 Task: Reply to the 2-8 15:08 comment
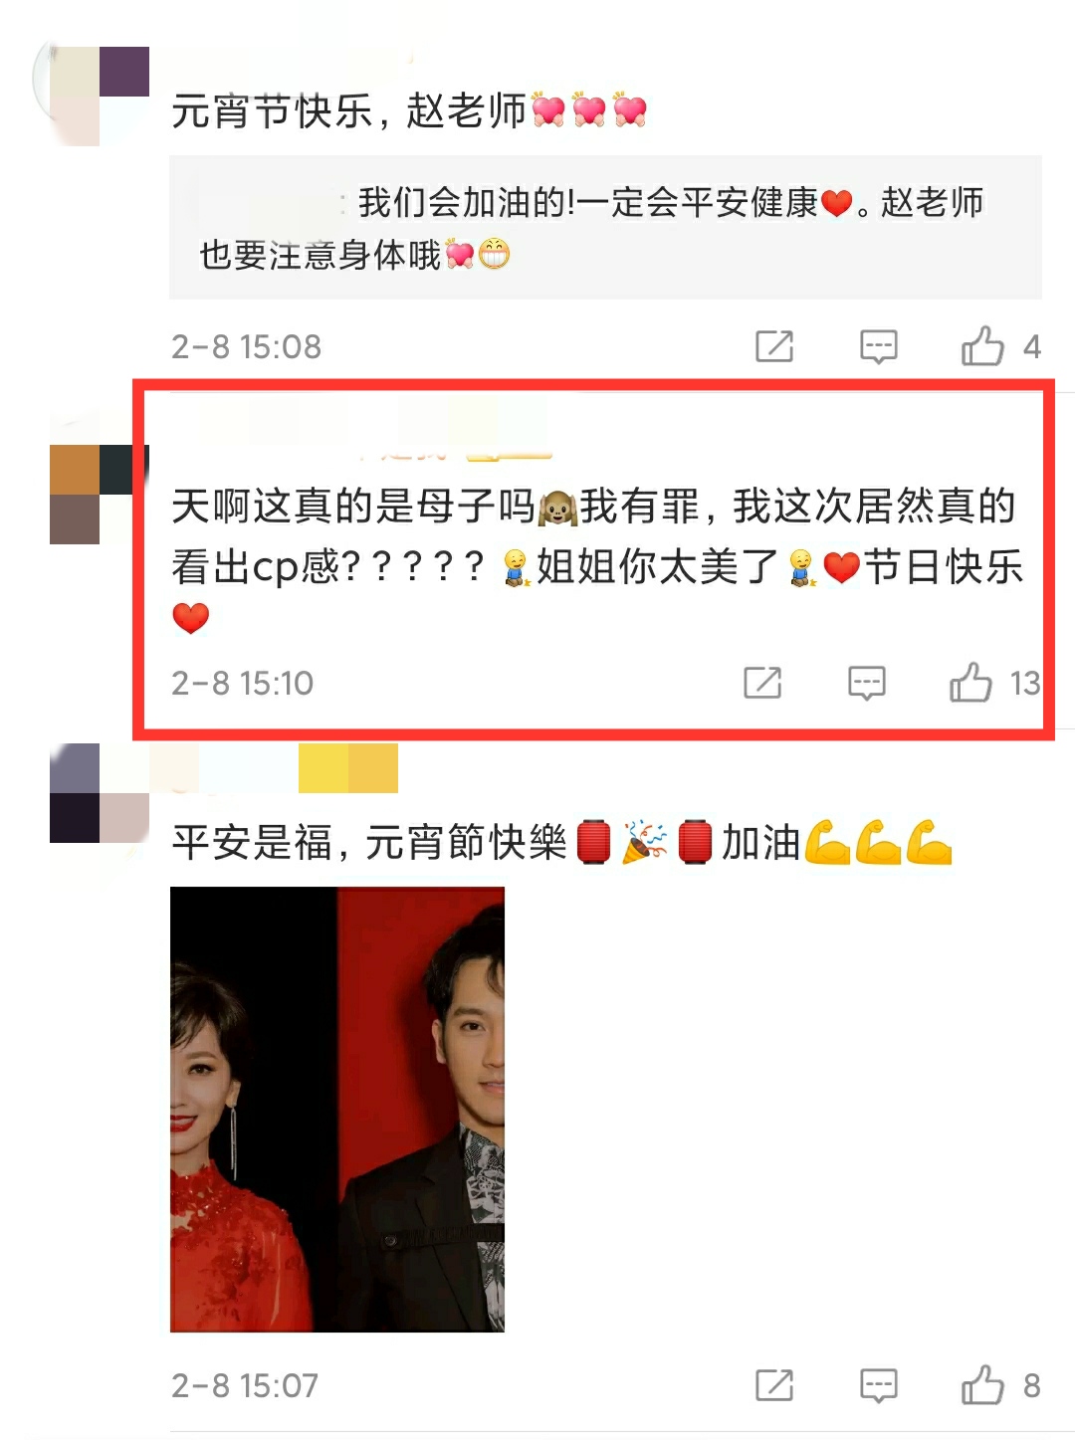click(x=879, y=346)
